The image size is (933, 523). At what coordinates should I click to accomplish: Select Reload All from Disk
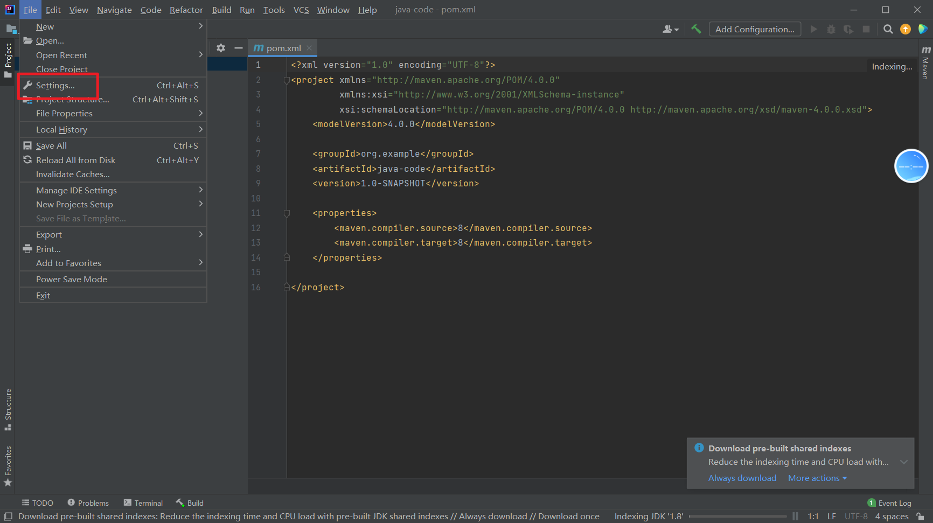(113, 160)
